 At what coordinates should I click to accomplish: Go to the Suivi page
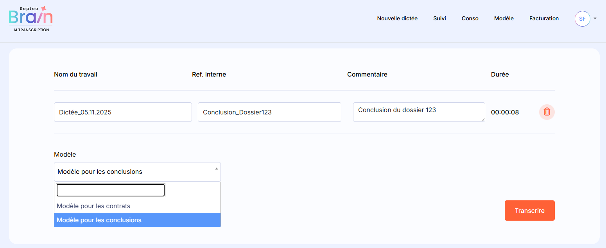click(x=439, y=18)
